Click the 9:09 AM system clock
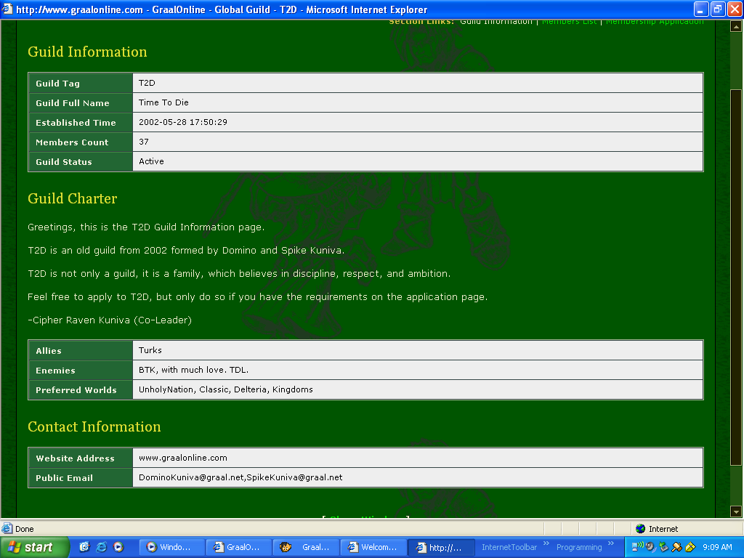The image size is (744, 558). (x=717, y=547)
